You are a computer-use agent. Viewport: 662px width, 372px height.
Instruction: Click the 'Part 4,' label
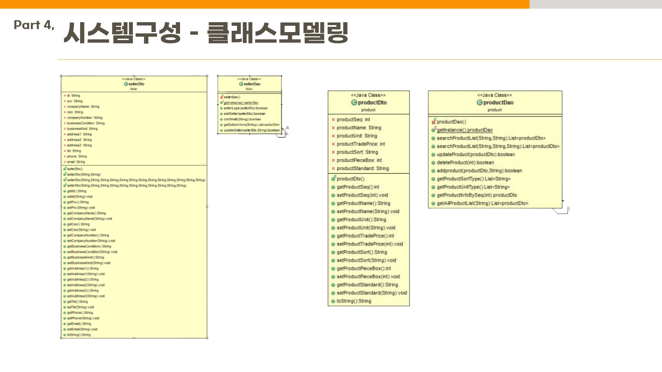coord(34,25)
